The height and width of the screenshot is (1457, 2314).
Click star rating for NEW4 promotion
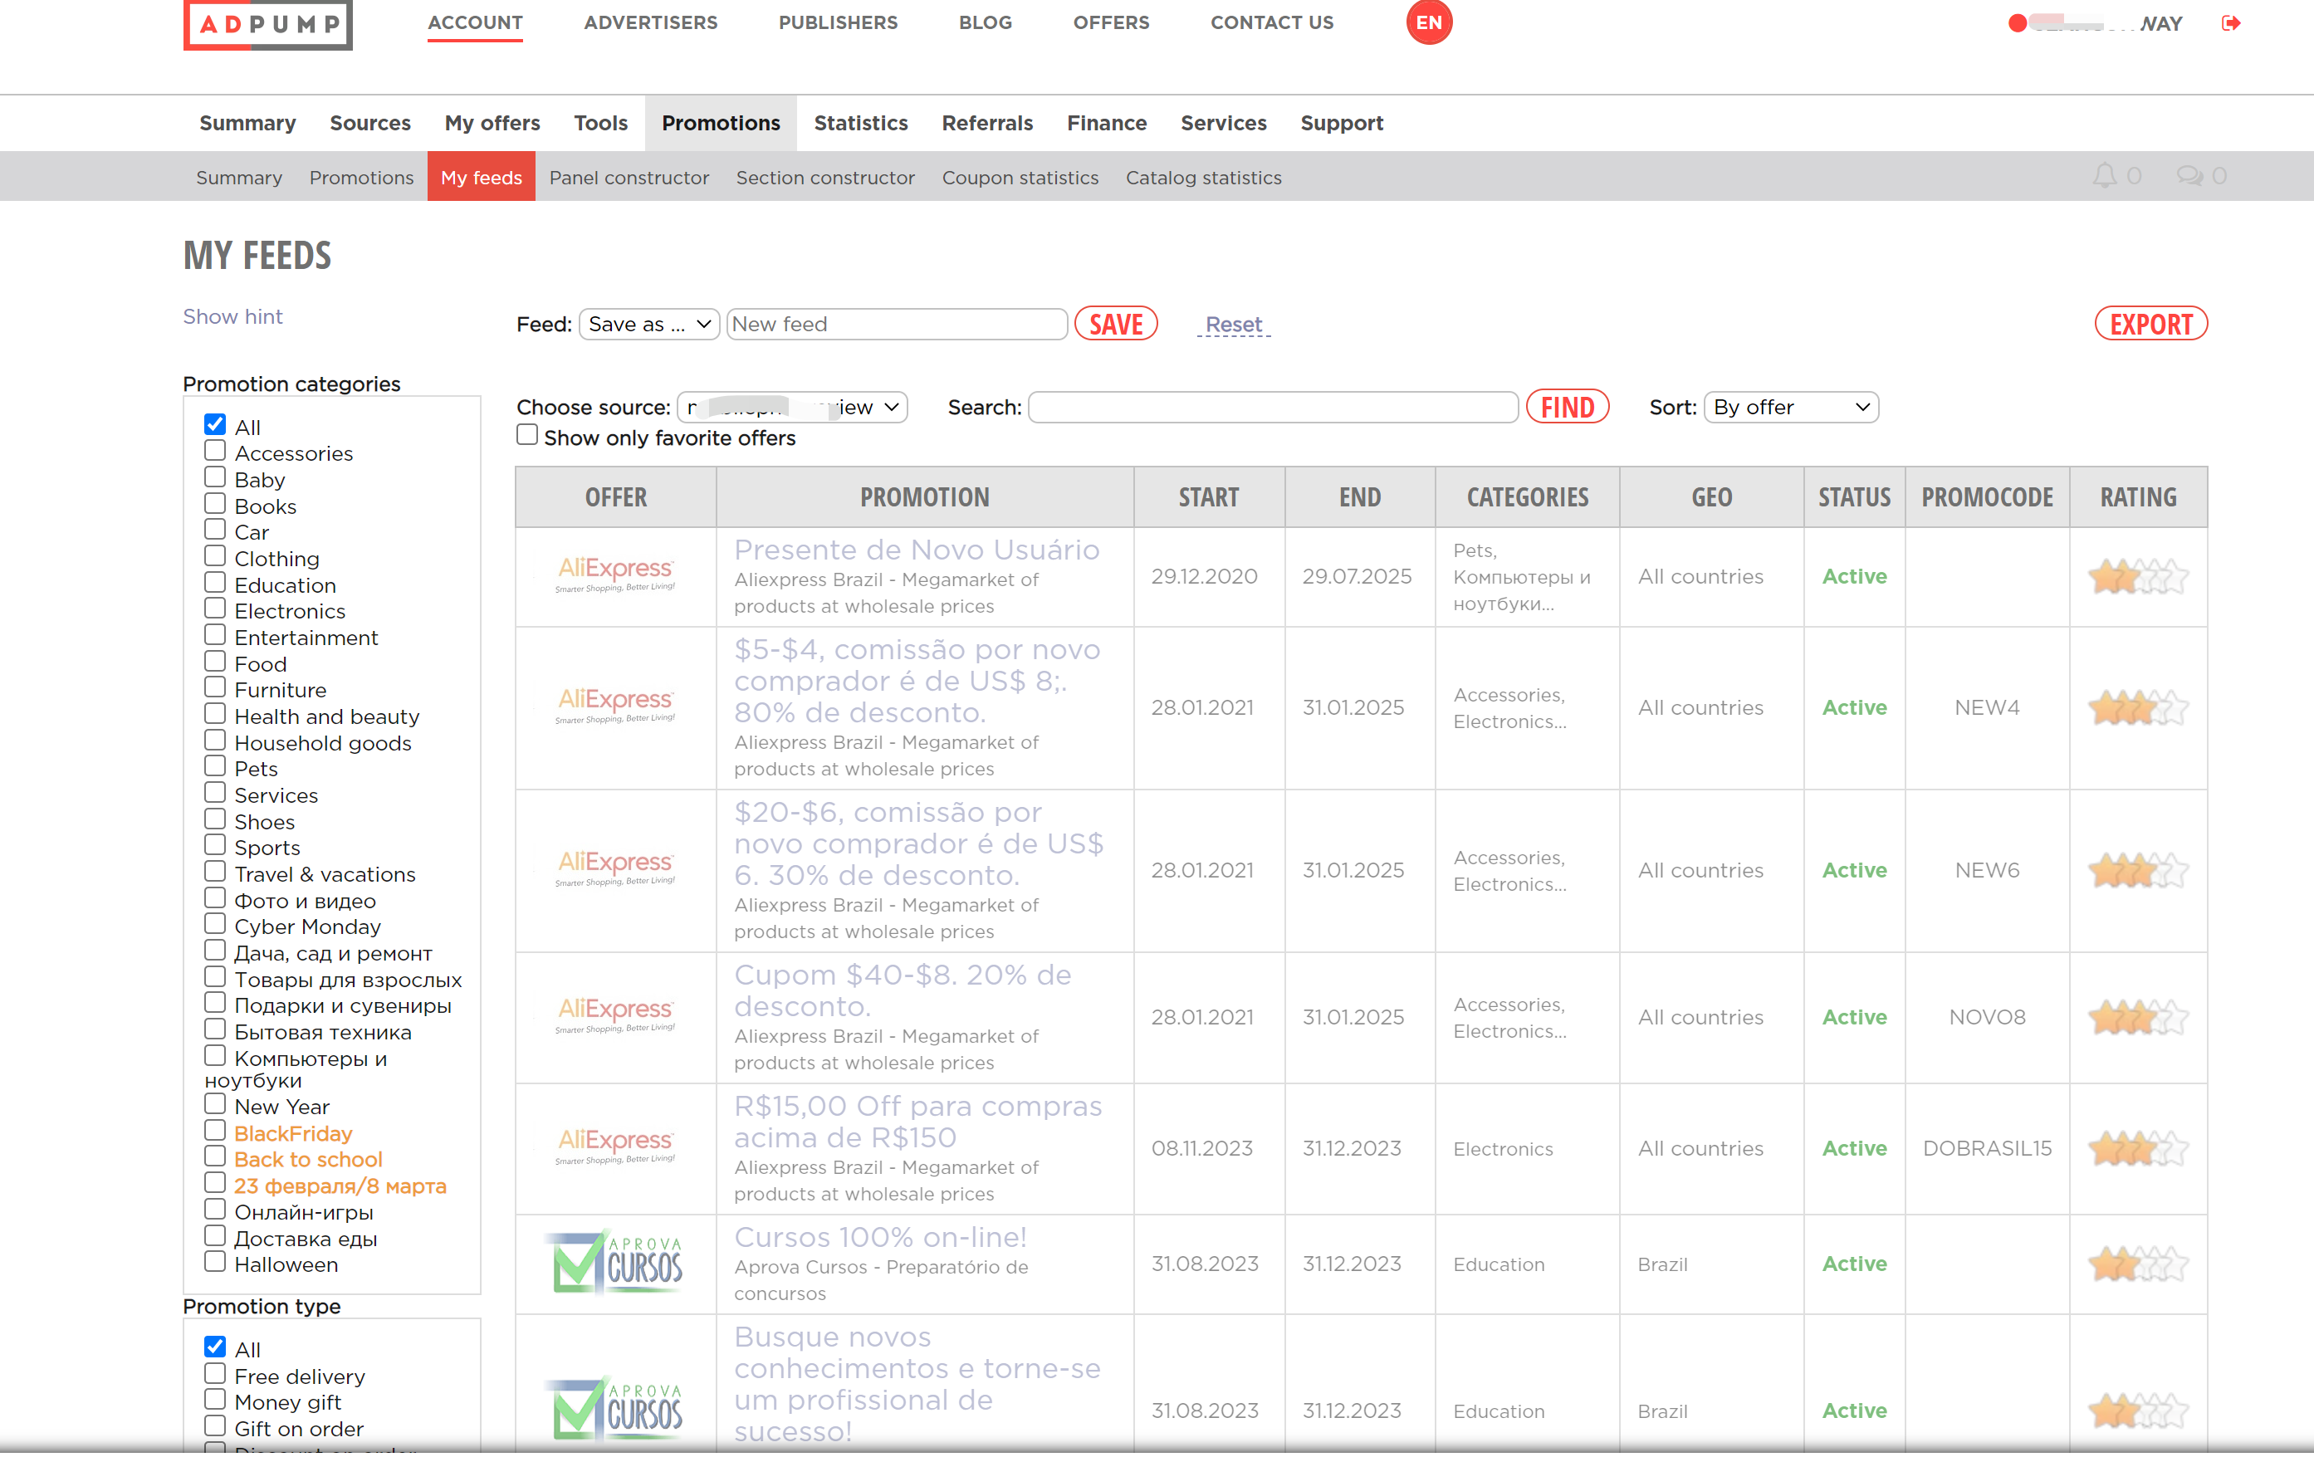(x=2137, y=707)
